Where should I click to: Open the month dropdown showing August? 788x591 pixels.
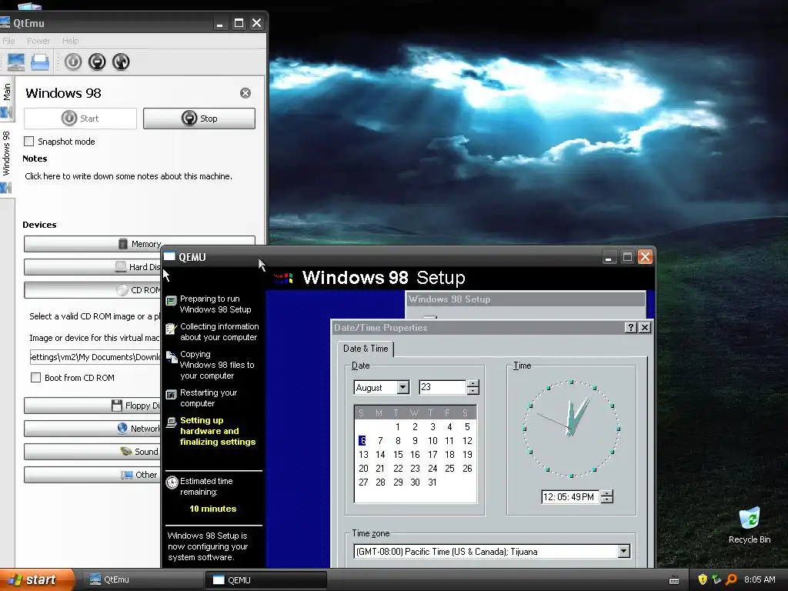pos(403,388)
